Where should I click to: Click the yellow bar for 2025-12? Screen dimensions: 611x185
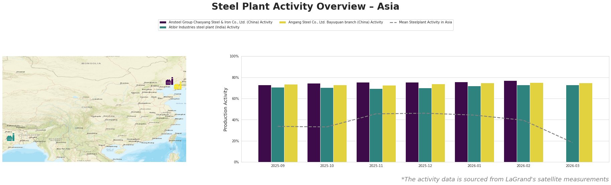438,123
